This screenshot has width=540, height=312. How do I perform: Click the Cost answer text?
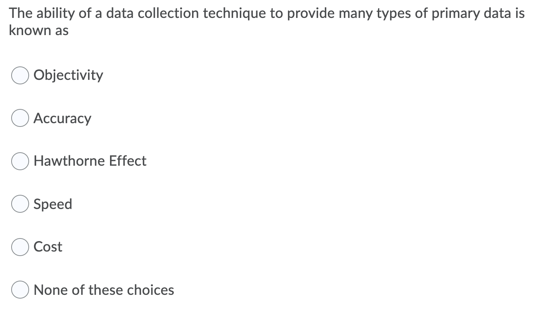pos(48,247)
